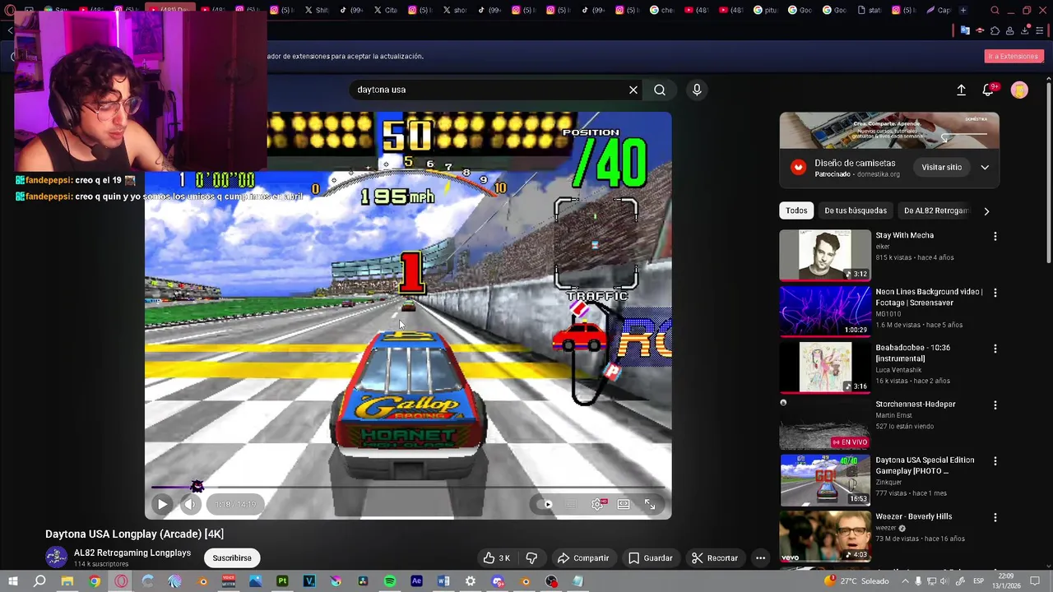The image size is (1053, 592).
Task: Dislike the video with thumbs down
Action: click(531, 557)
